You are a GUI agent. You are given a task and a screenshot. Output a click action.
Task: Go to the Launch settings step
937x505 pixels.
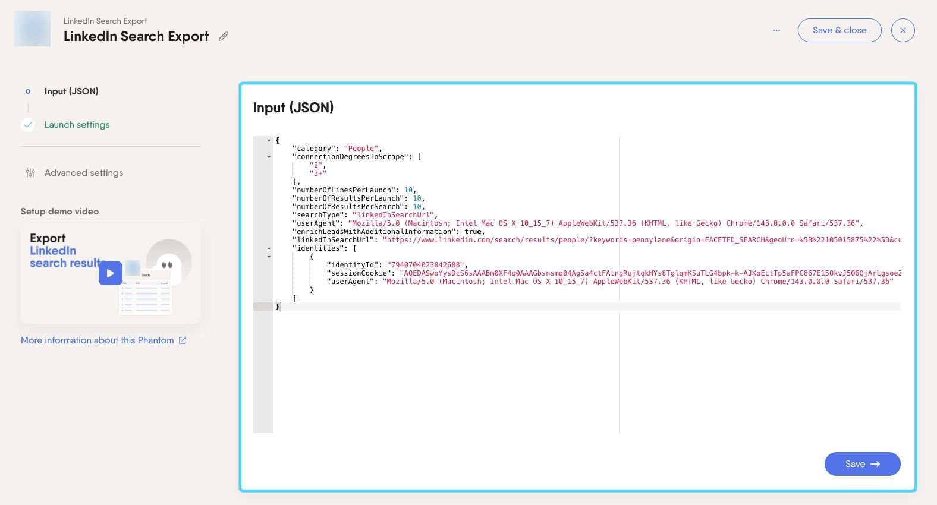click(77, 125)
